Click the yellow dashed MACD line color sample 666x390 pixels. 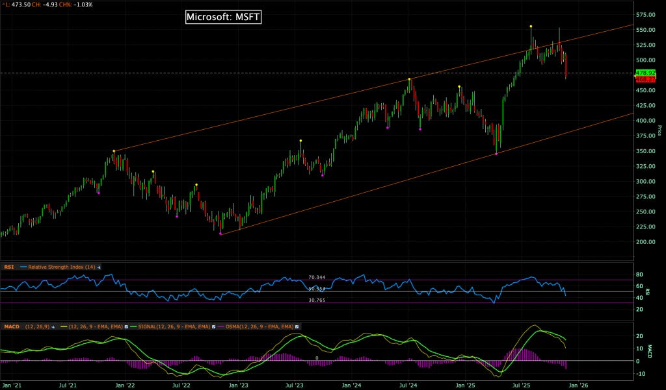(x=65, y=326)
